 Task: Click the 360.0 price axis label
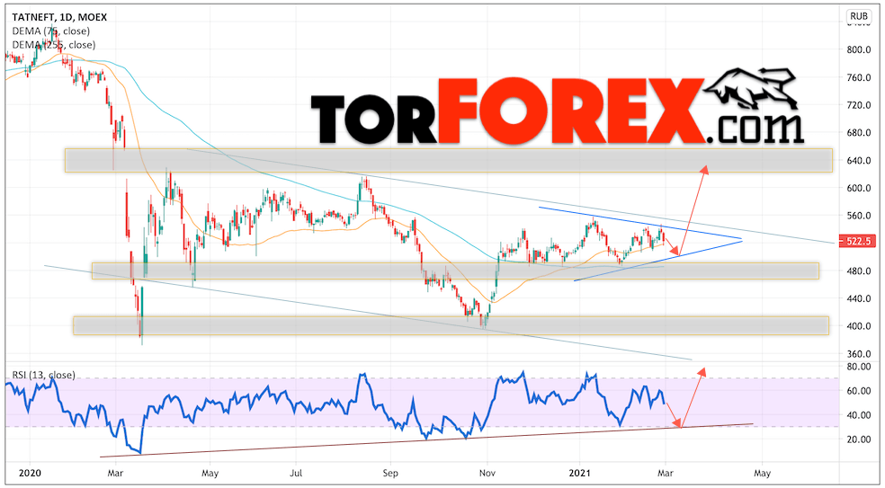coord(859,354)
